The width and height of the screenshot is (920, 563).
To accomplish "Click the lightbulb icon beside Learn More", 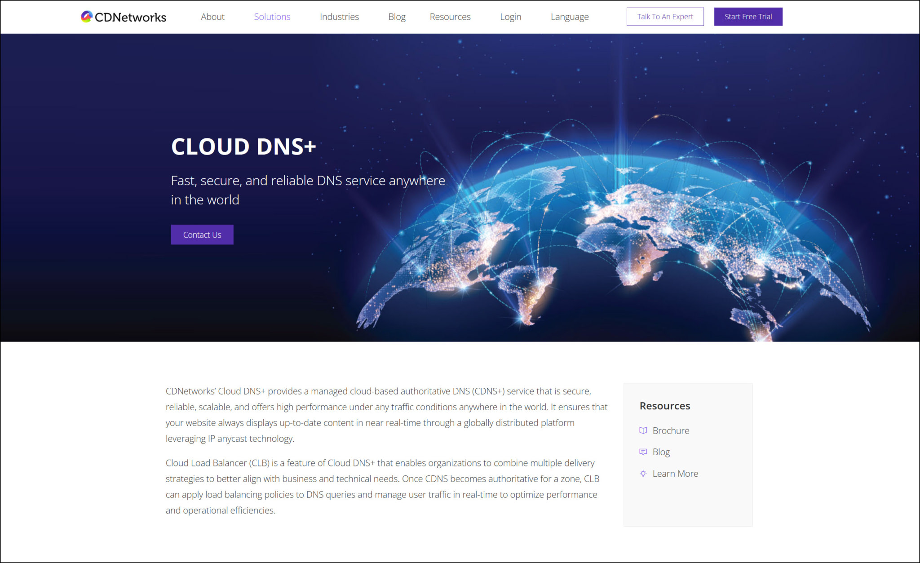I will 644,473.
